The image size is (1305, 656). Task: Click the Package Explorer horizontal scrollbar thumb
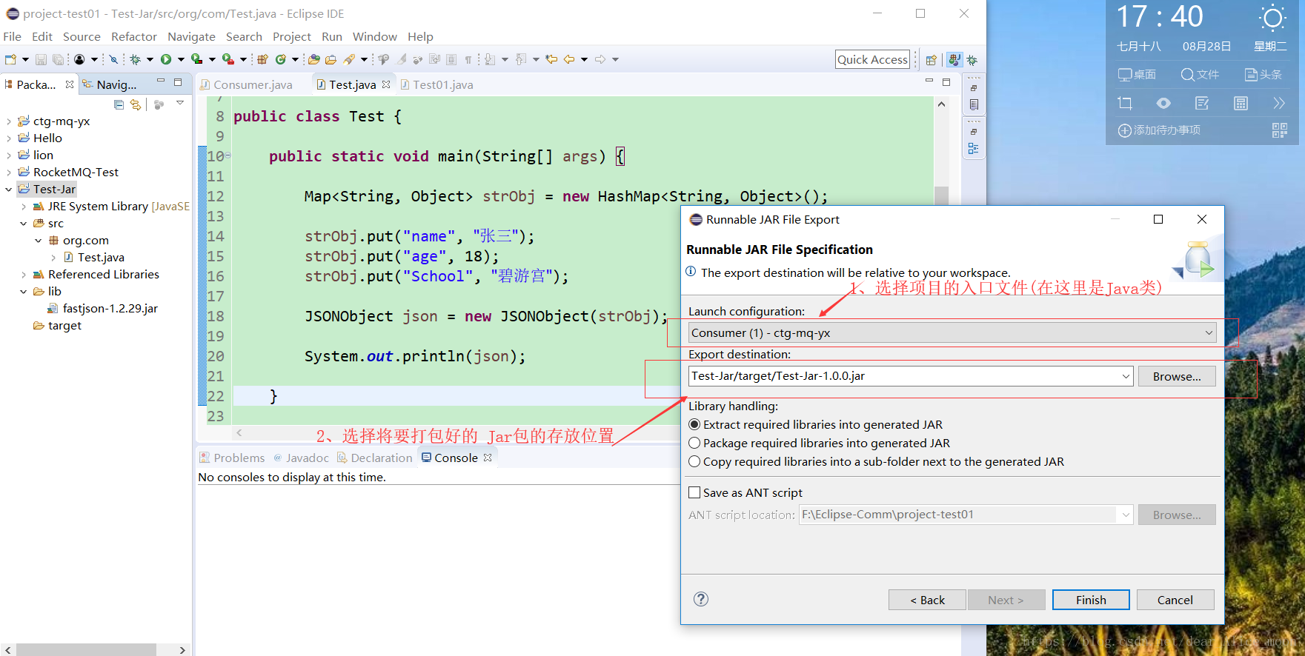coord(86,649)
